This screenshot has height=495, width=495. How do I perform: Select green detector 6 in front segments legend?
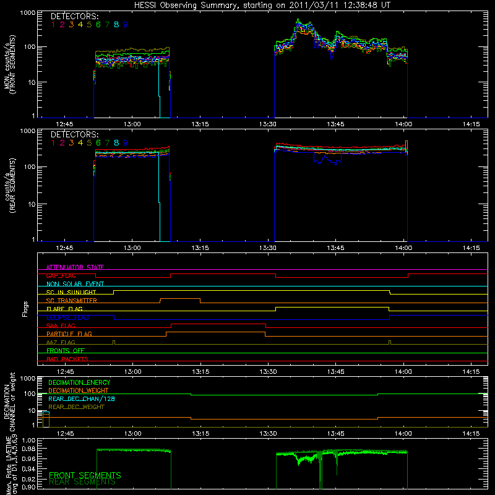pyautogui.click(x=98, y=25)
